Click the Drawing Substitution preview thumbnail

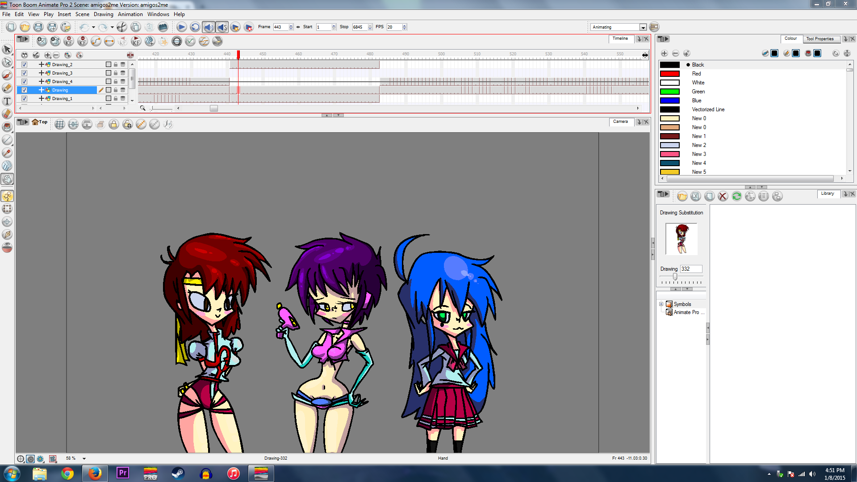tap(681, 239)
